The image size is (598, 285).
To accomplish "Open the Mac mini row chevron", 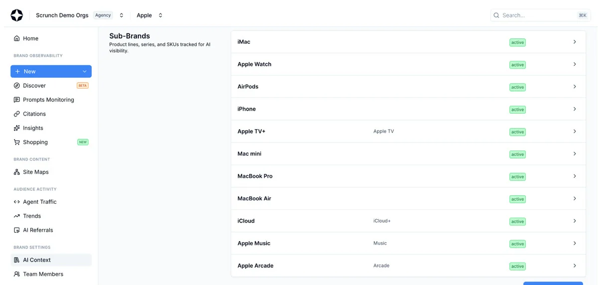I will 575,154.
